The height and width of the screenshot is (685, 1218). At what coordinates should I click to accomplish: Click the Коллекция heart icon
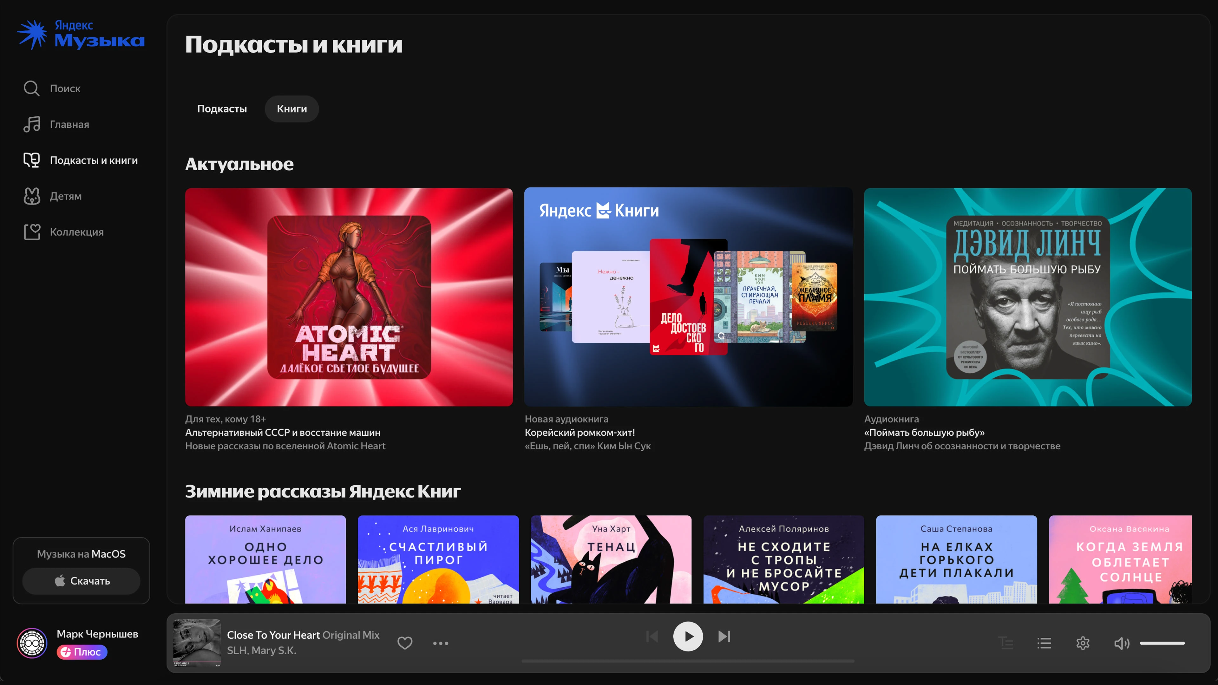tap(32, 232)
